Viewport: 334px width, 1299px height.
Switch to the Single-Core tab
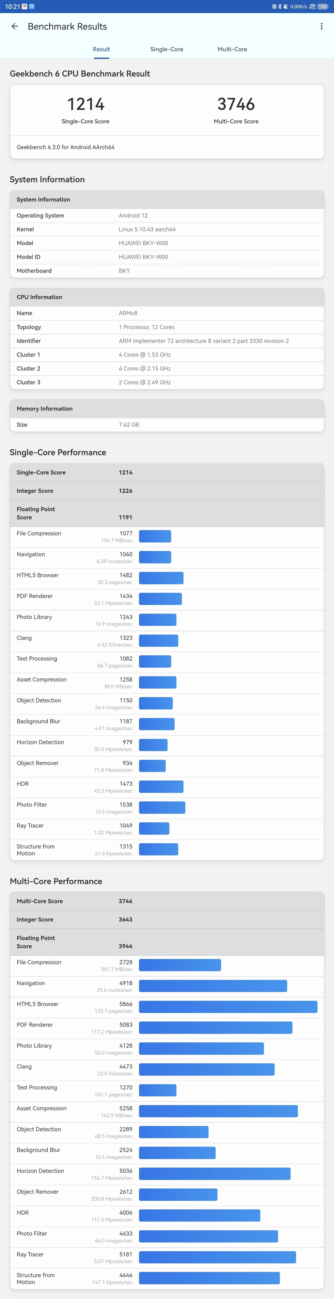point(167,49)
